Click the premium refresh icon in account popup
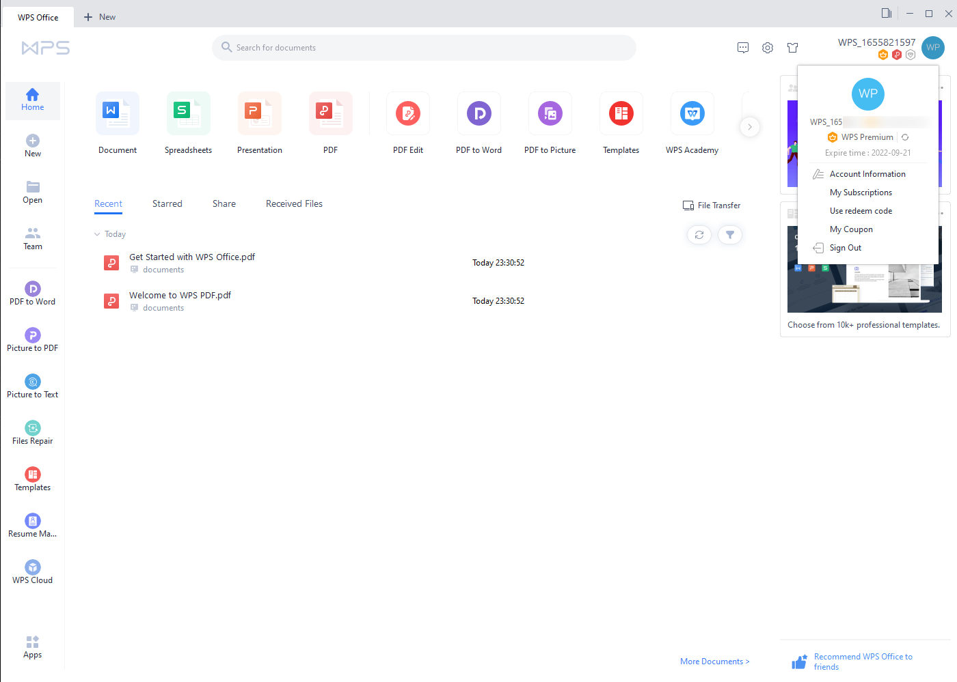Image resolution: width=957 pixels, height=682 pixels. [x=905, y=137]
